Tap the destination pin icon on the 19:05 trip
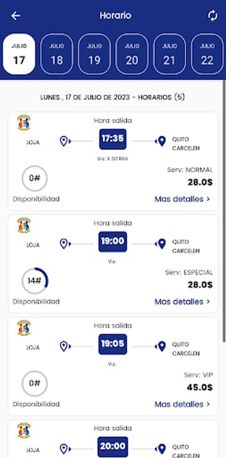 click(160, 347)
